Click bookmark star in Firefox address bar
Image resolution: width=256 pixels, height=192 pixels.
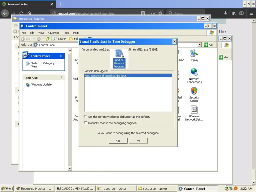(x=160, y=13)
